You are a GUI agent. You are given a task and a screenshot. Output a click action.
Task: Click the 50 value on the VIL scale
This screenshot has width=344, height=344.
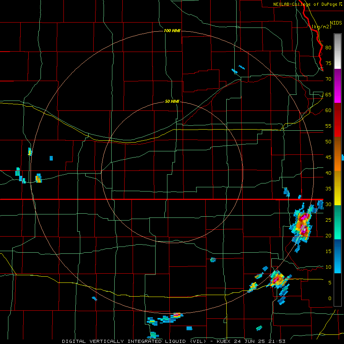point(328,142)
